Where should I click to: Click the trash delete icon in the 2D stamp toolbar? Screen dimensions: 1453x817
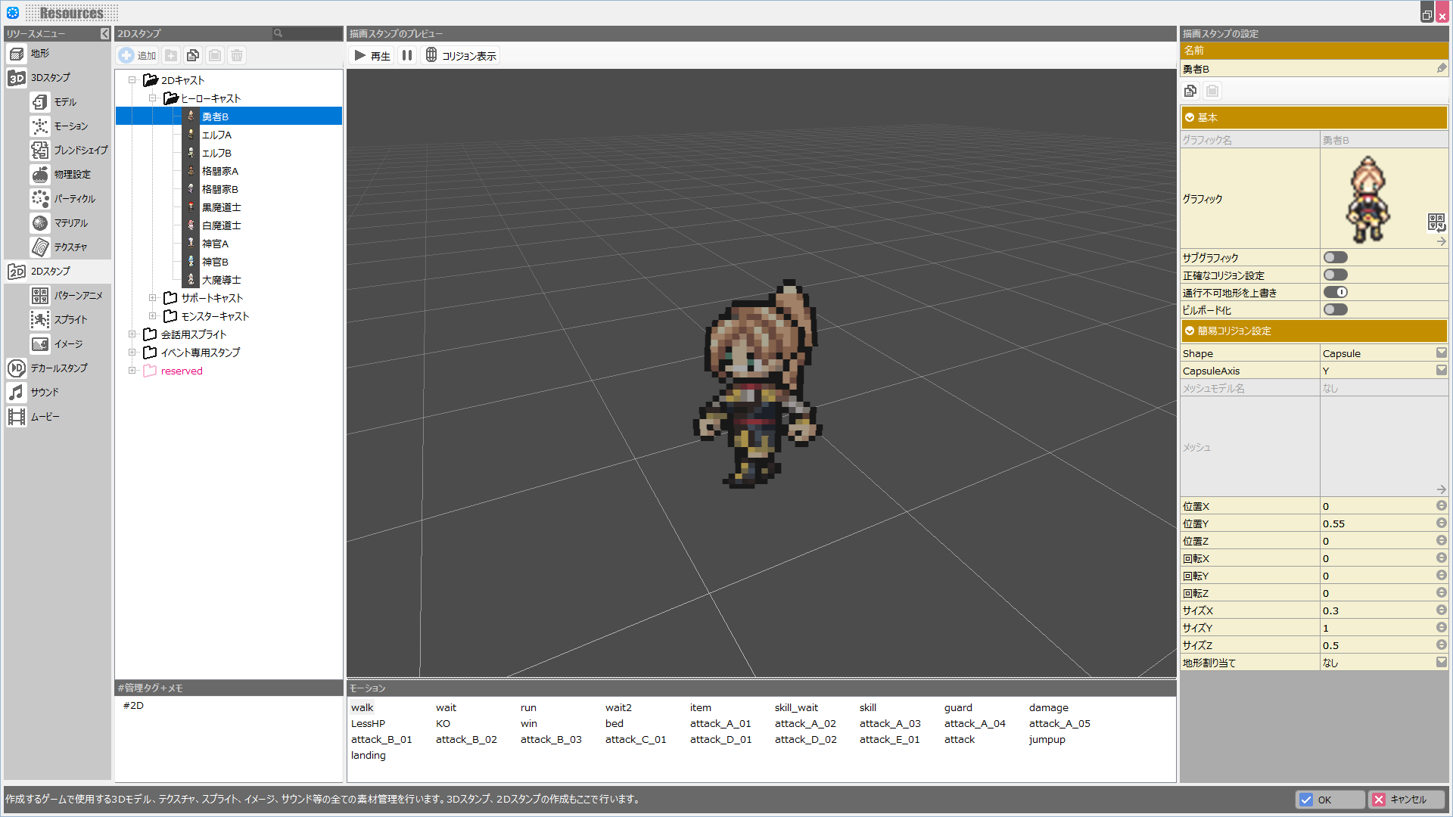click(x=237, y=55)
